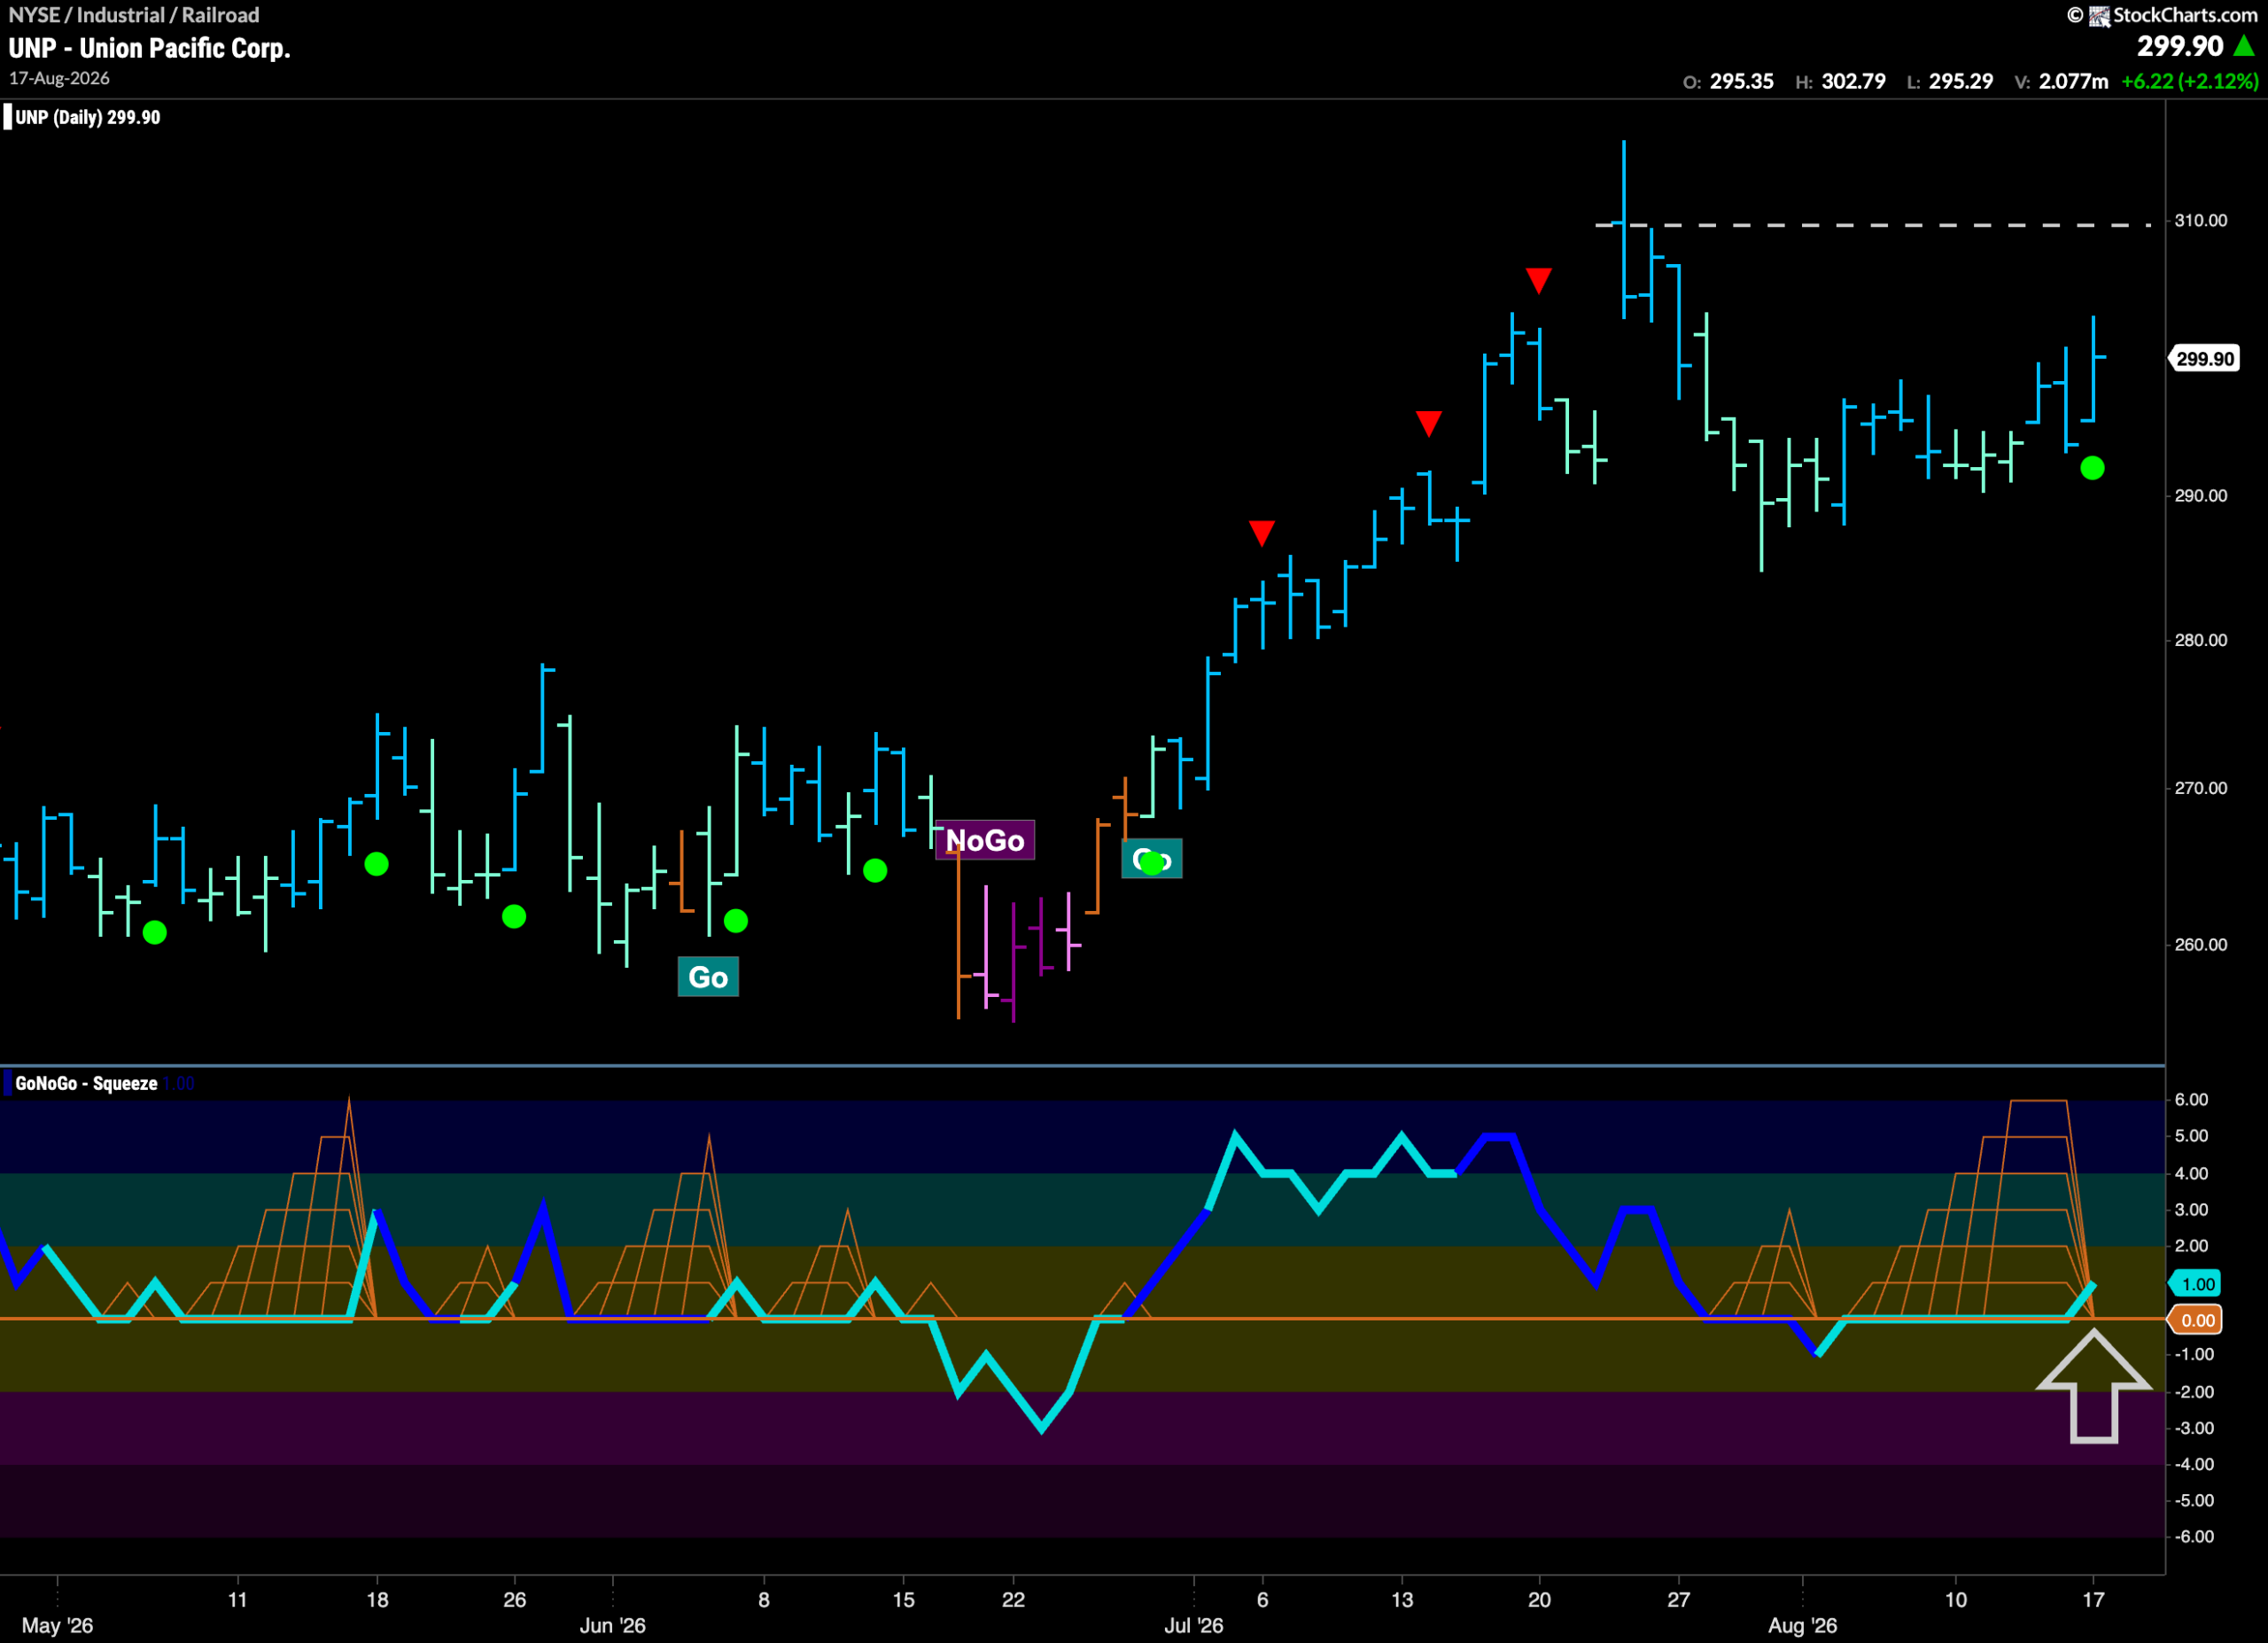Image resolution: width=2268 pixels, height=1643 pixels.
Task: Click the StockCharts.com logo icon
Action: [2099, 15]
